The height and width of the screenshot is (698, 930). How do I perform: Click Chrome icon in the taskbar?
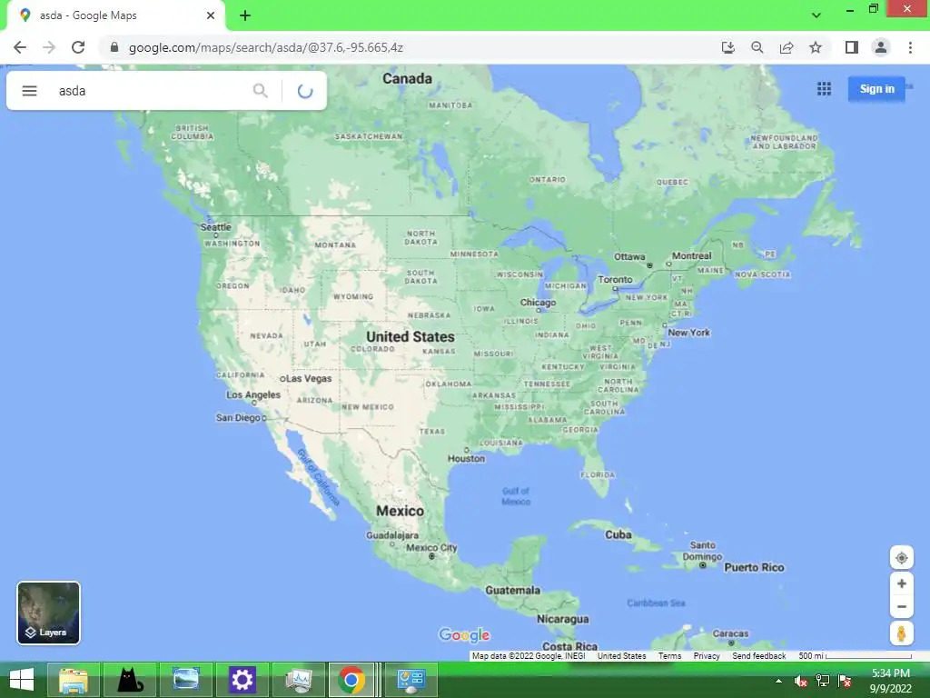coord(351,680)
